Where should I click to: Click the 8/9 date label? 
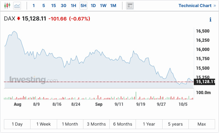click(36, 104)
